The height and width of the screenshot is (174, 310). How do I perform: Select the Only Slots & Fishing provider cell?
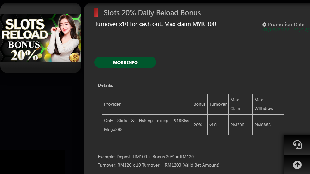pos(147,125)
